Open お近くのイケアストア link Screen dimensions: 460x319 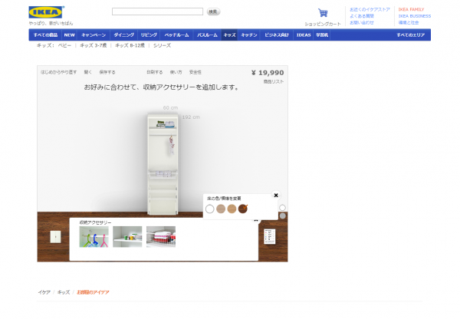coord(370,10)
